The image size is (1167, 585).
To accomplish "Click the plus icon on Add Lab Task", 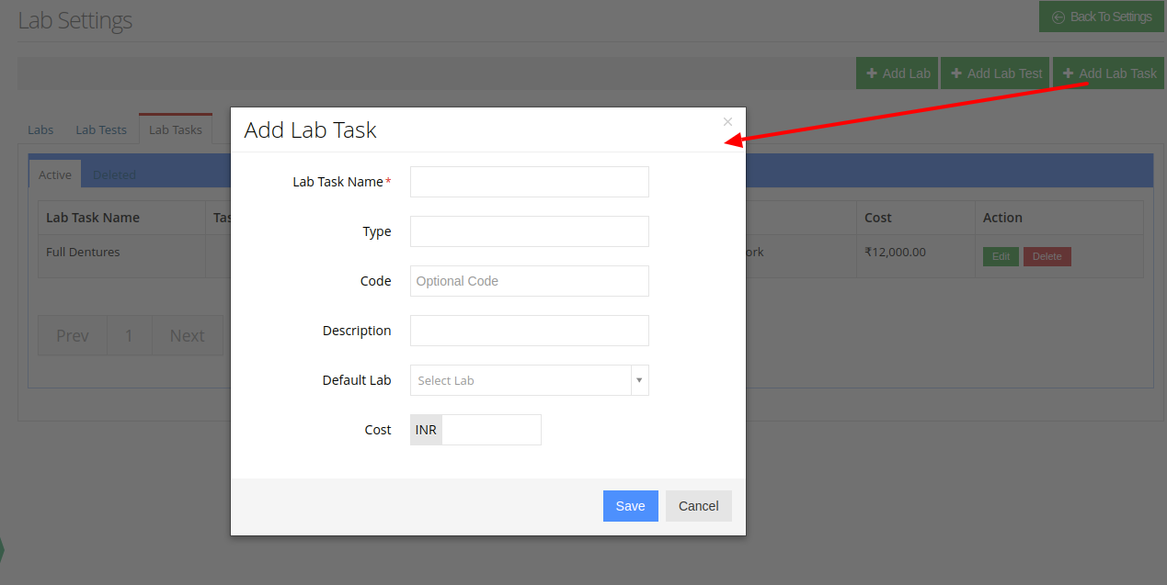I will [1069, 73].
